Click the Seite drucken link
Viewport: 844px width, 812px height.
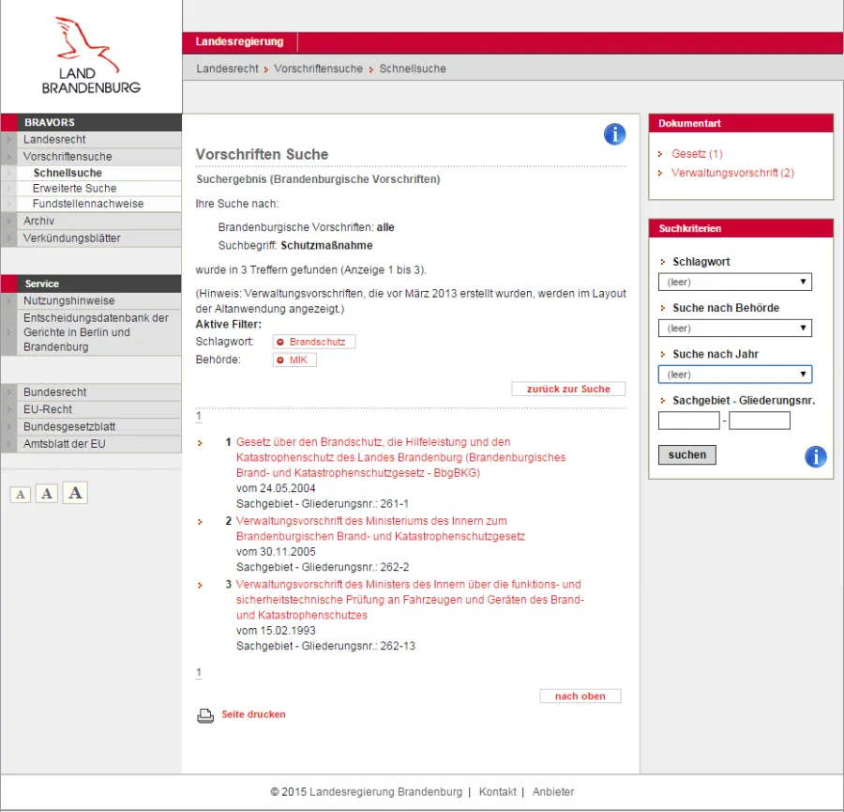(x=253, y=714)
